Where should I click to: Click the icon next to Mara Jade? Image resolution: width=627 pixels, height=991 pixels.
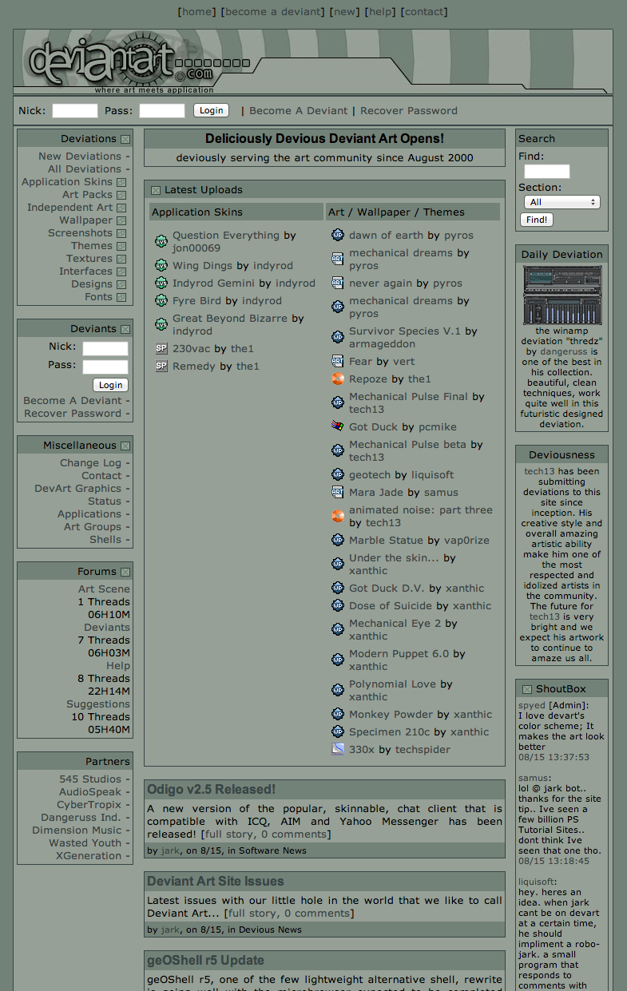[x=338, y=492]
